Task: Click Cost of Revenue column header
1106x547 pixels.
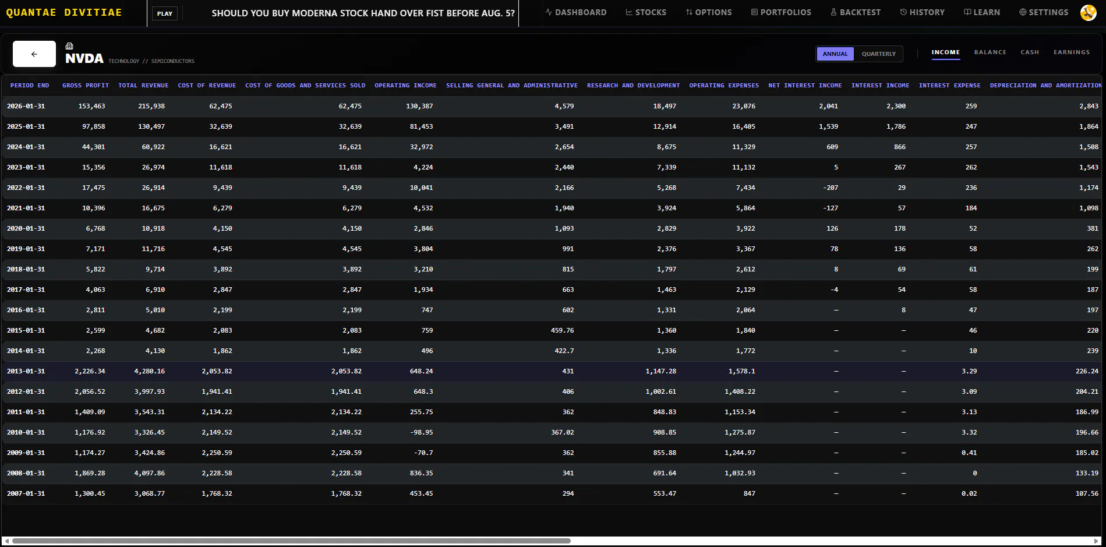Action: (x=207, y=86)
